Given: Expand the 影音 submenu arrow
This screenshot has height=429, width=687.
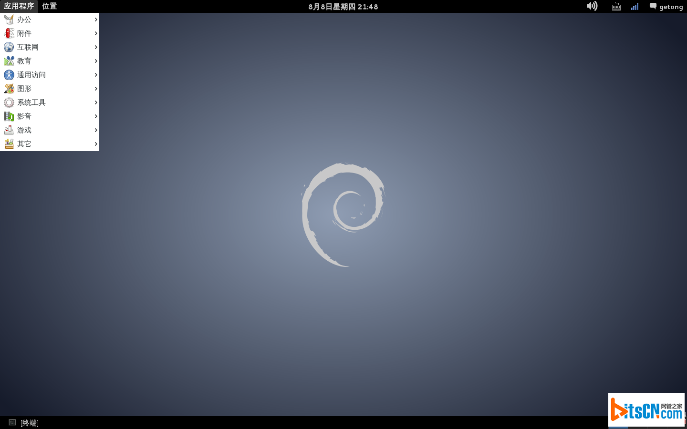Looking at the screenshot, I should tap(96, 116).
